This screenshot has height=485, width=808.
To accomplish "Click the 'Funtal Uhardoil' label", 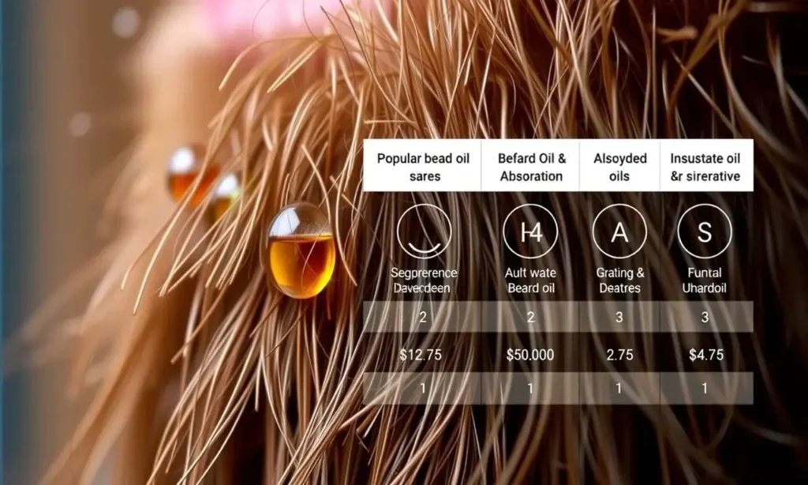I will tap(705, 280).
